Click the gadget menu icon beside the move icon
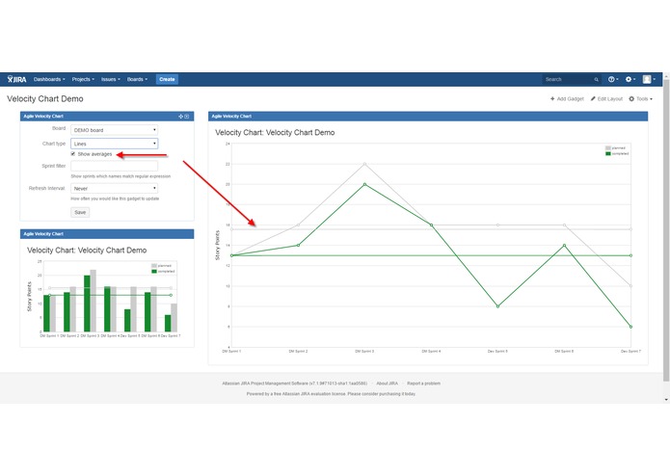 click(187, 117)
